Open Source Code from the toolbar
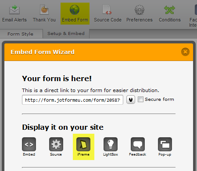197x171 pixels. click(107, 14)
